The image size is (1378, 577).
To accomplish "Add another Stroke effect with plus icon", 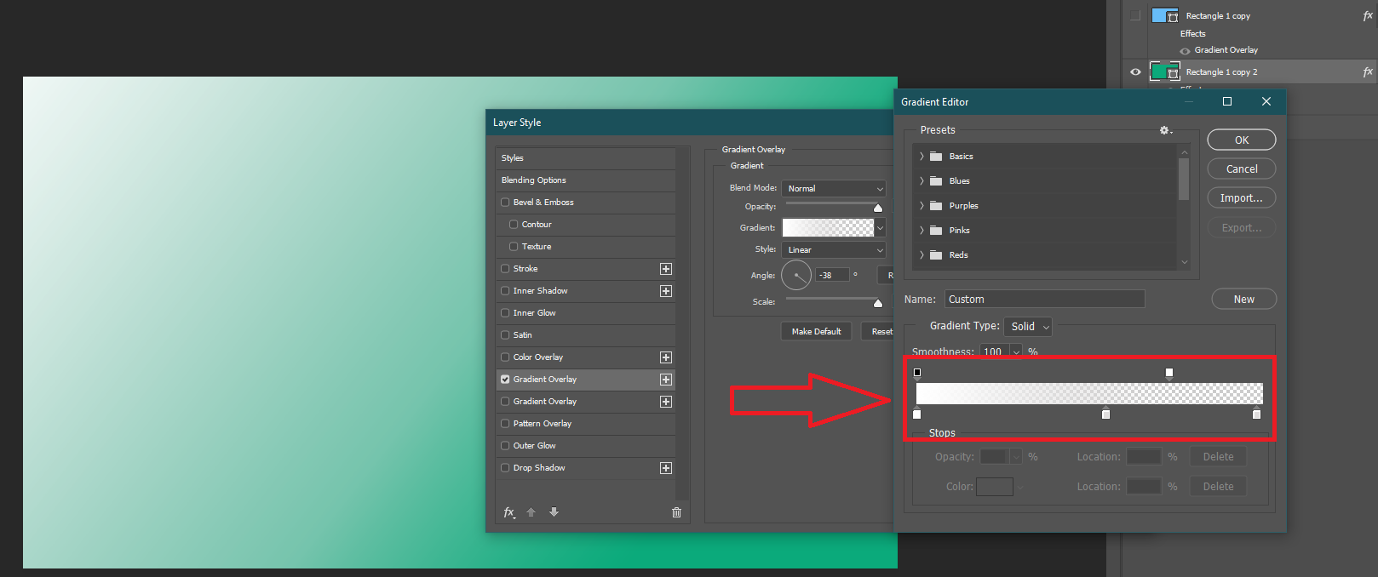I will 666,269.
